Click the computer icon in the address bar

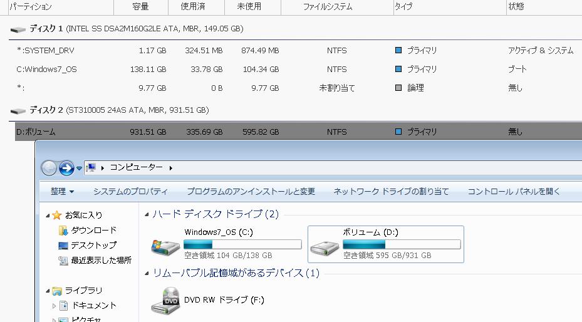[x=91, y=168]
